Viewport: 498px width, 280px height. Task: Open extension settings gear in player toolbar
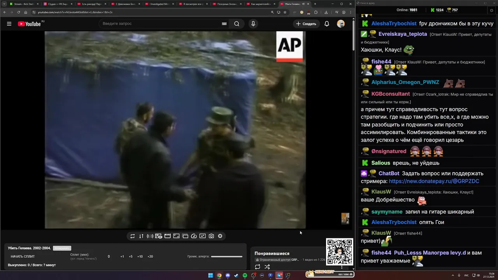point(220,236)
